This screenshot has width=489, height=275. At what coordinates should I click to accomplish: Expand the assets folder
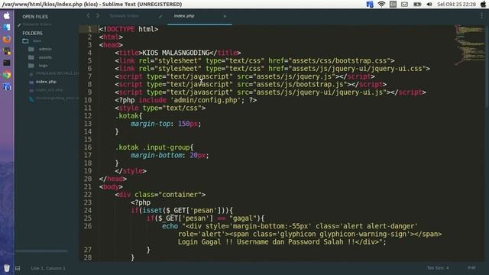[x=45, y=57]
